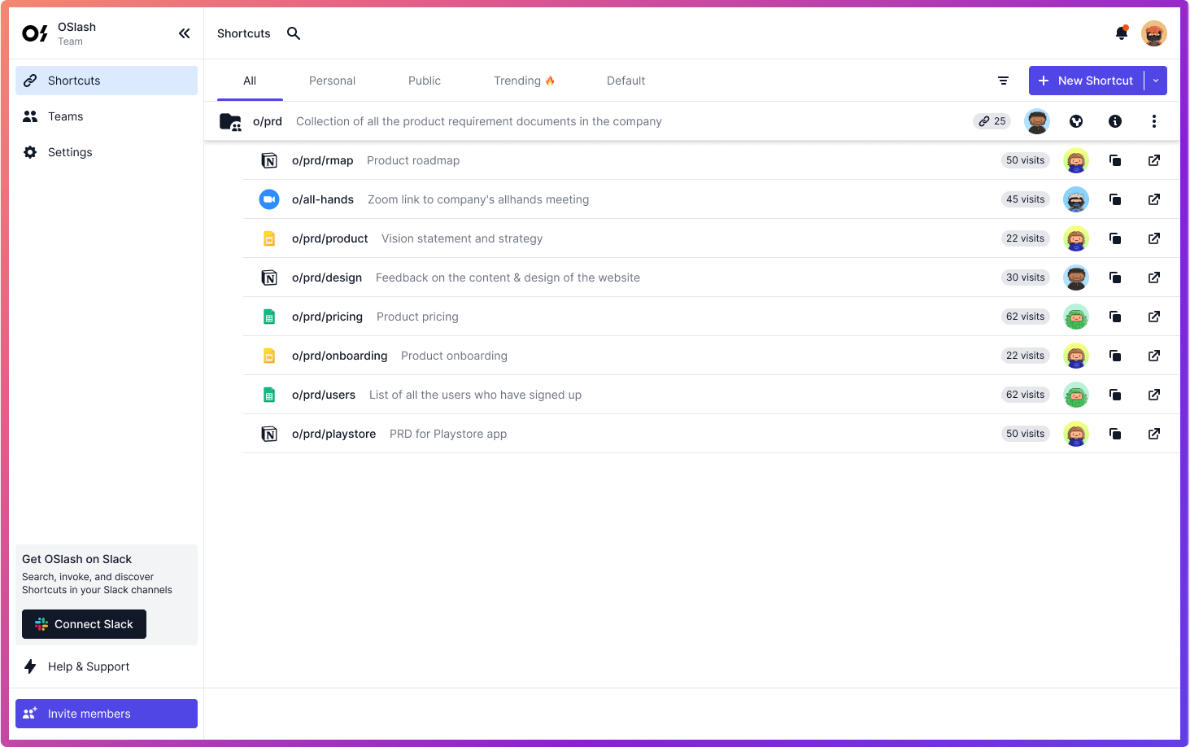
Task: Open Teams in the sidebar
Action: tap(65, 116)
